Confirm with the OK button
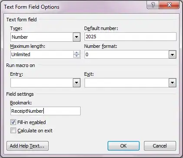Viewport: 183px width, 158px height. pos(124,146)
